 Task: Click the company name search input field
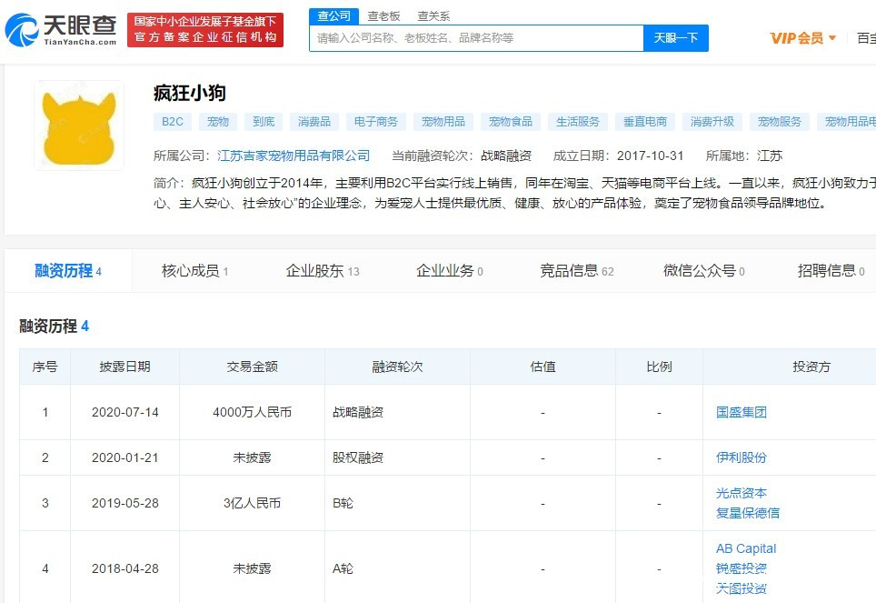point(476,38)
